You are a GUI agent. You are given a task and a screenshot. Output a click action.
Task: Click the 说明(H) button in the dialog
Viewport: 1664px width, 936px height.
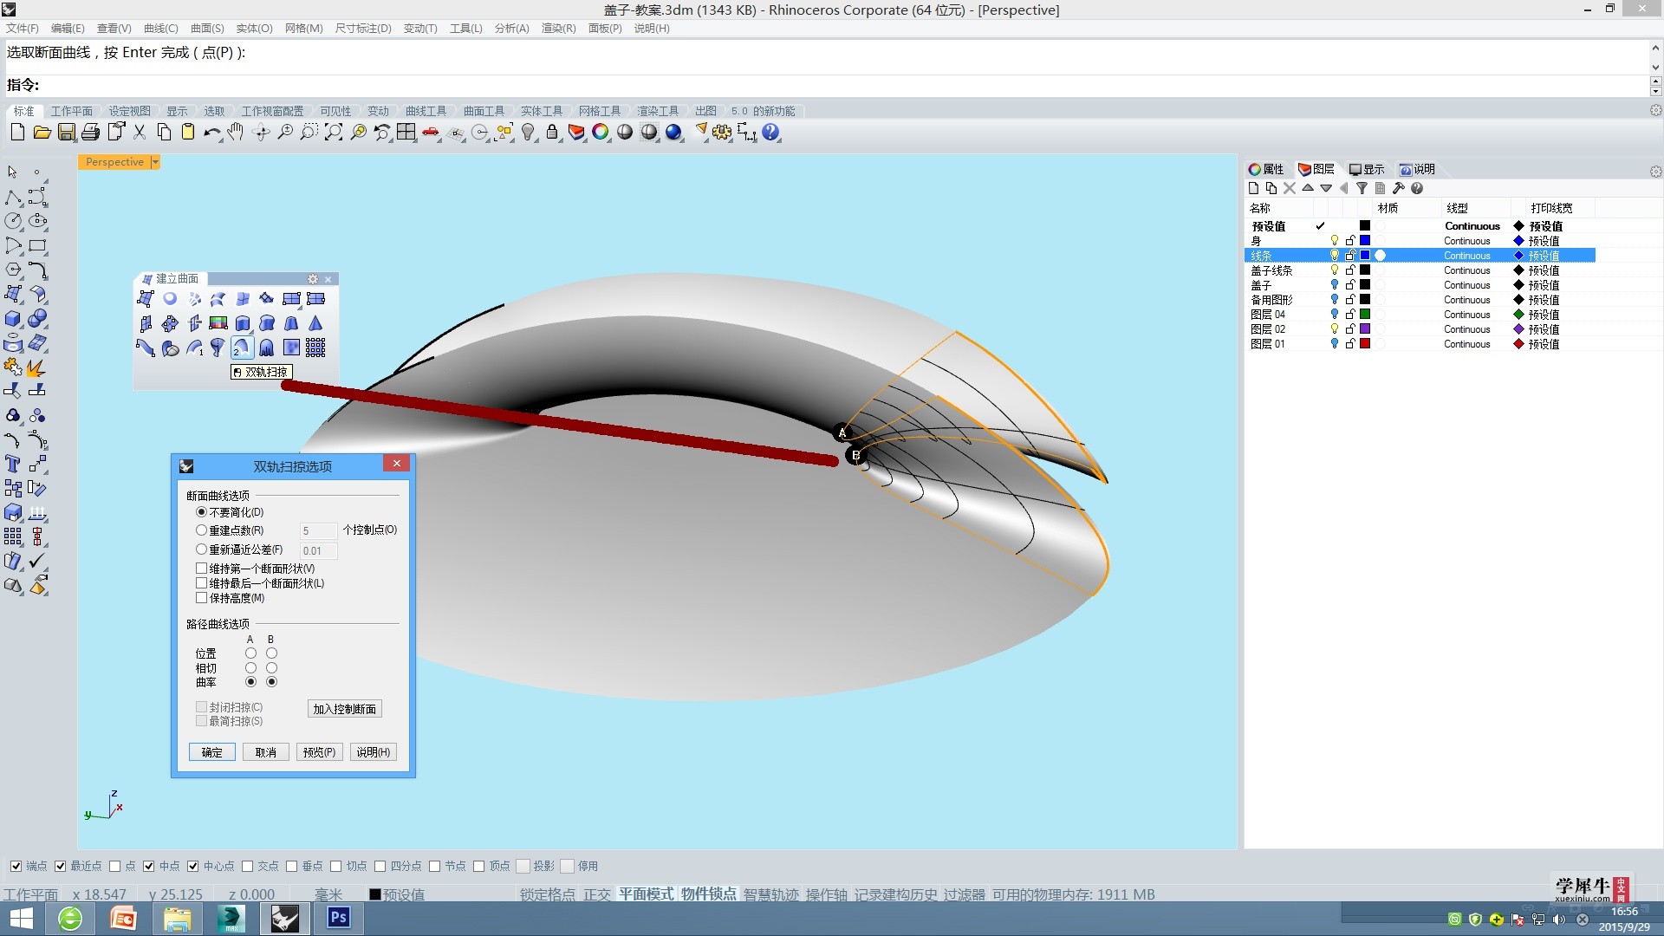(374, 752)
